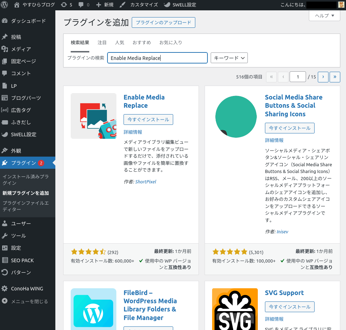346x330 pixels.
Task: Open the updates icon showing 5
Action: point(66,5)
